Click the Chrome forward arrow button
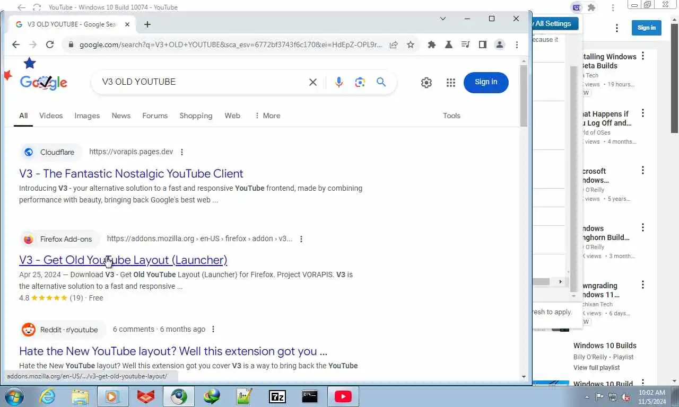The image size is (679, 407). click(x=33, y=45)
